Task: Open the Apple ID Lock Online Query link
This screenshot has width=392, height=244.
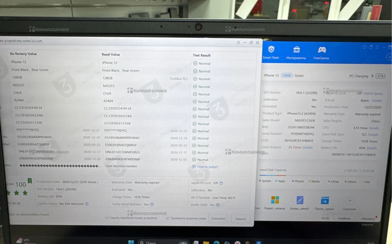Action: pos(373,93)
